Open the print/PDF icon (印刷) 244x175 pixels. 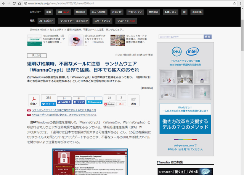click(x=33, y=100)
